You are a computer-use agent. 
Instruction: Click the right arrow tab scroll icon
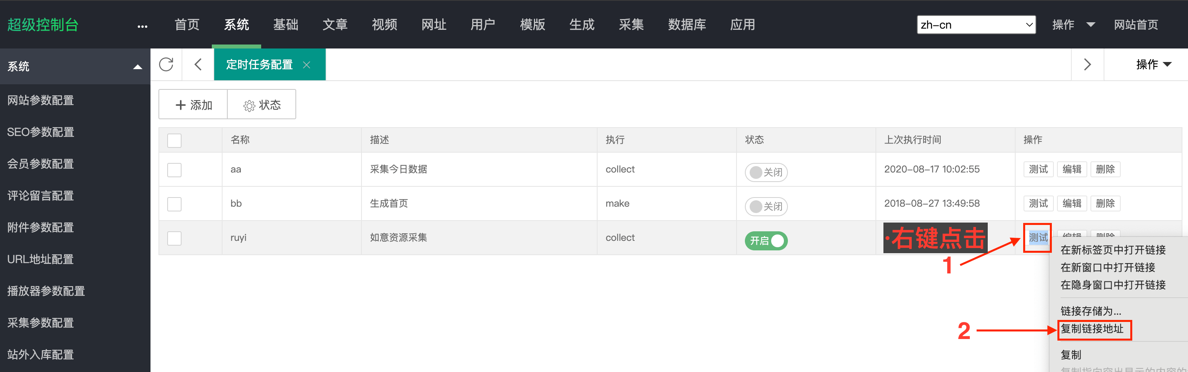coord(1087,64)
